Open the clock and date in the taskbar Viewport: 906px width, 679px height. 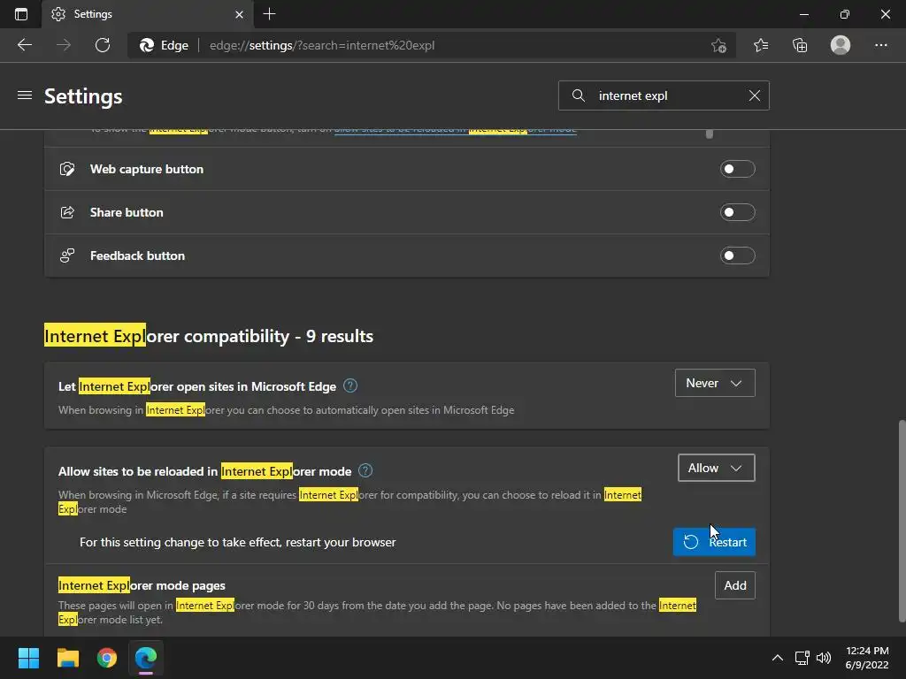tap(867, 658)
